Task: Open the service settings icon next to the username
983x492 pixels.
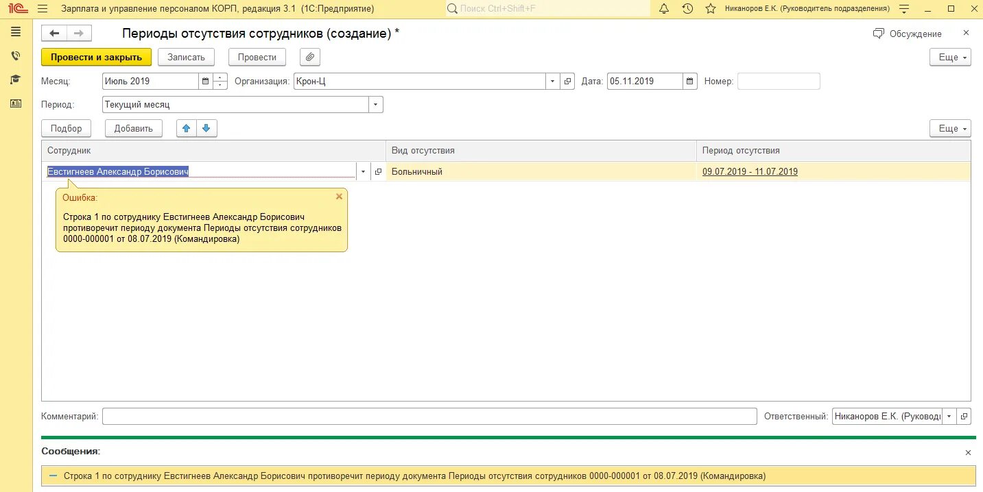Action: coord(904,9)
